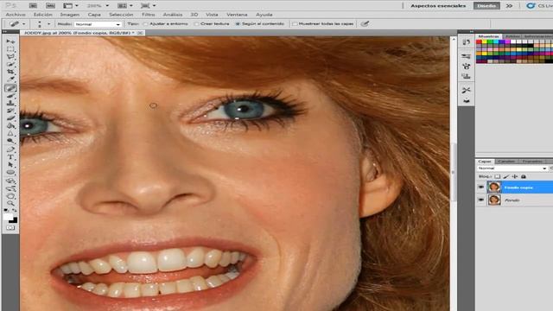Select 'Aspectos esenciales' workspace

[438, 6]
